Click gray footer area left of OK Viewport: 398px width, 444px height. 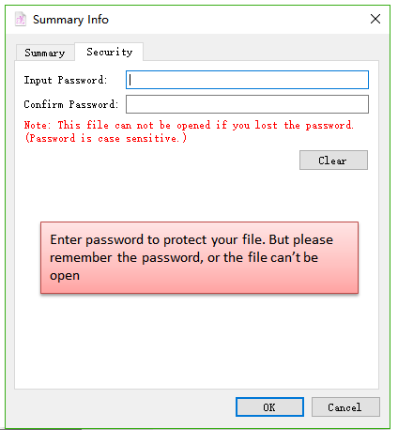coord(122,407)
